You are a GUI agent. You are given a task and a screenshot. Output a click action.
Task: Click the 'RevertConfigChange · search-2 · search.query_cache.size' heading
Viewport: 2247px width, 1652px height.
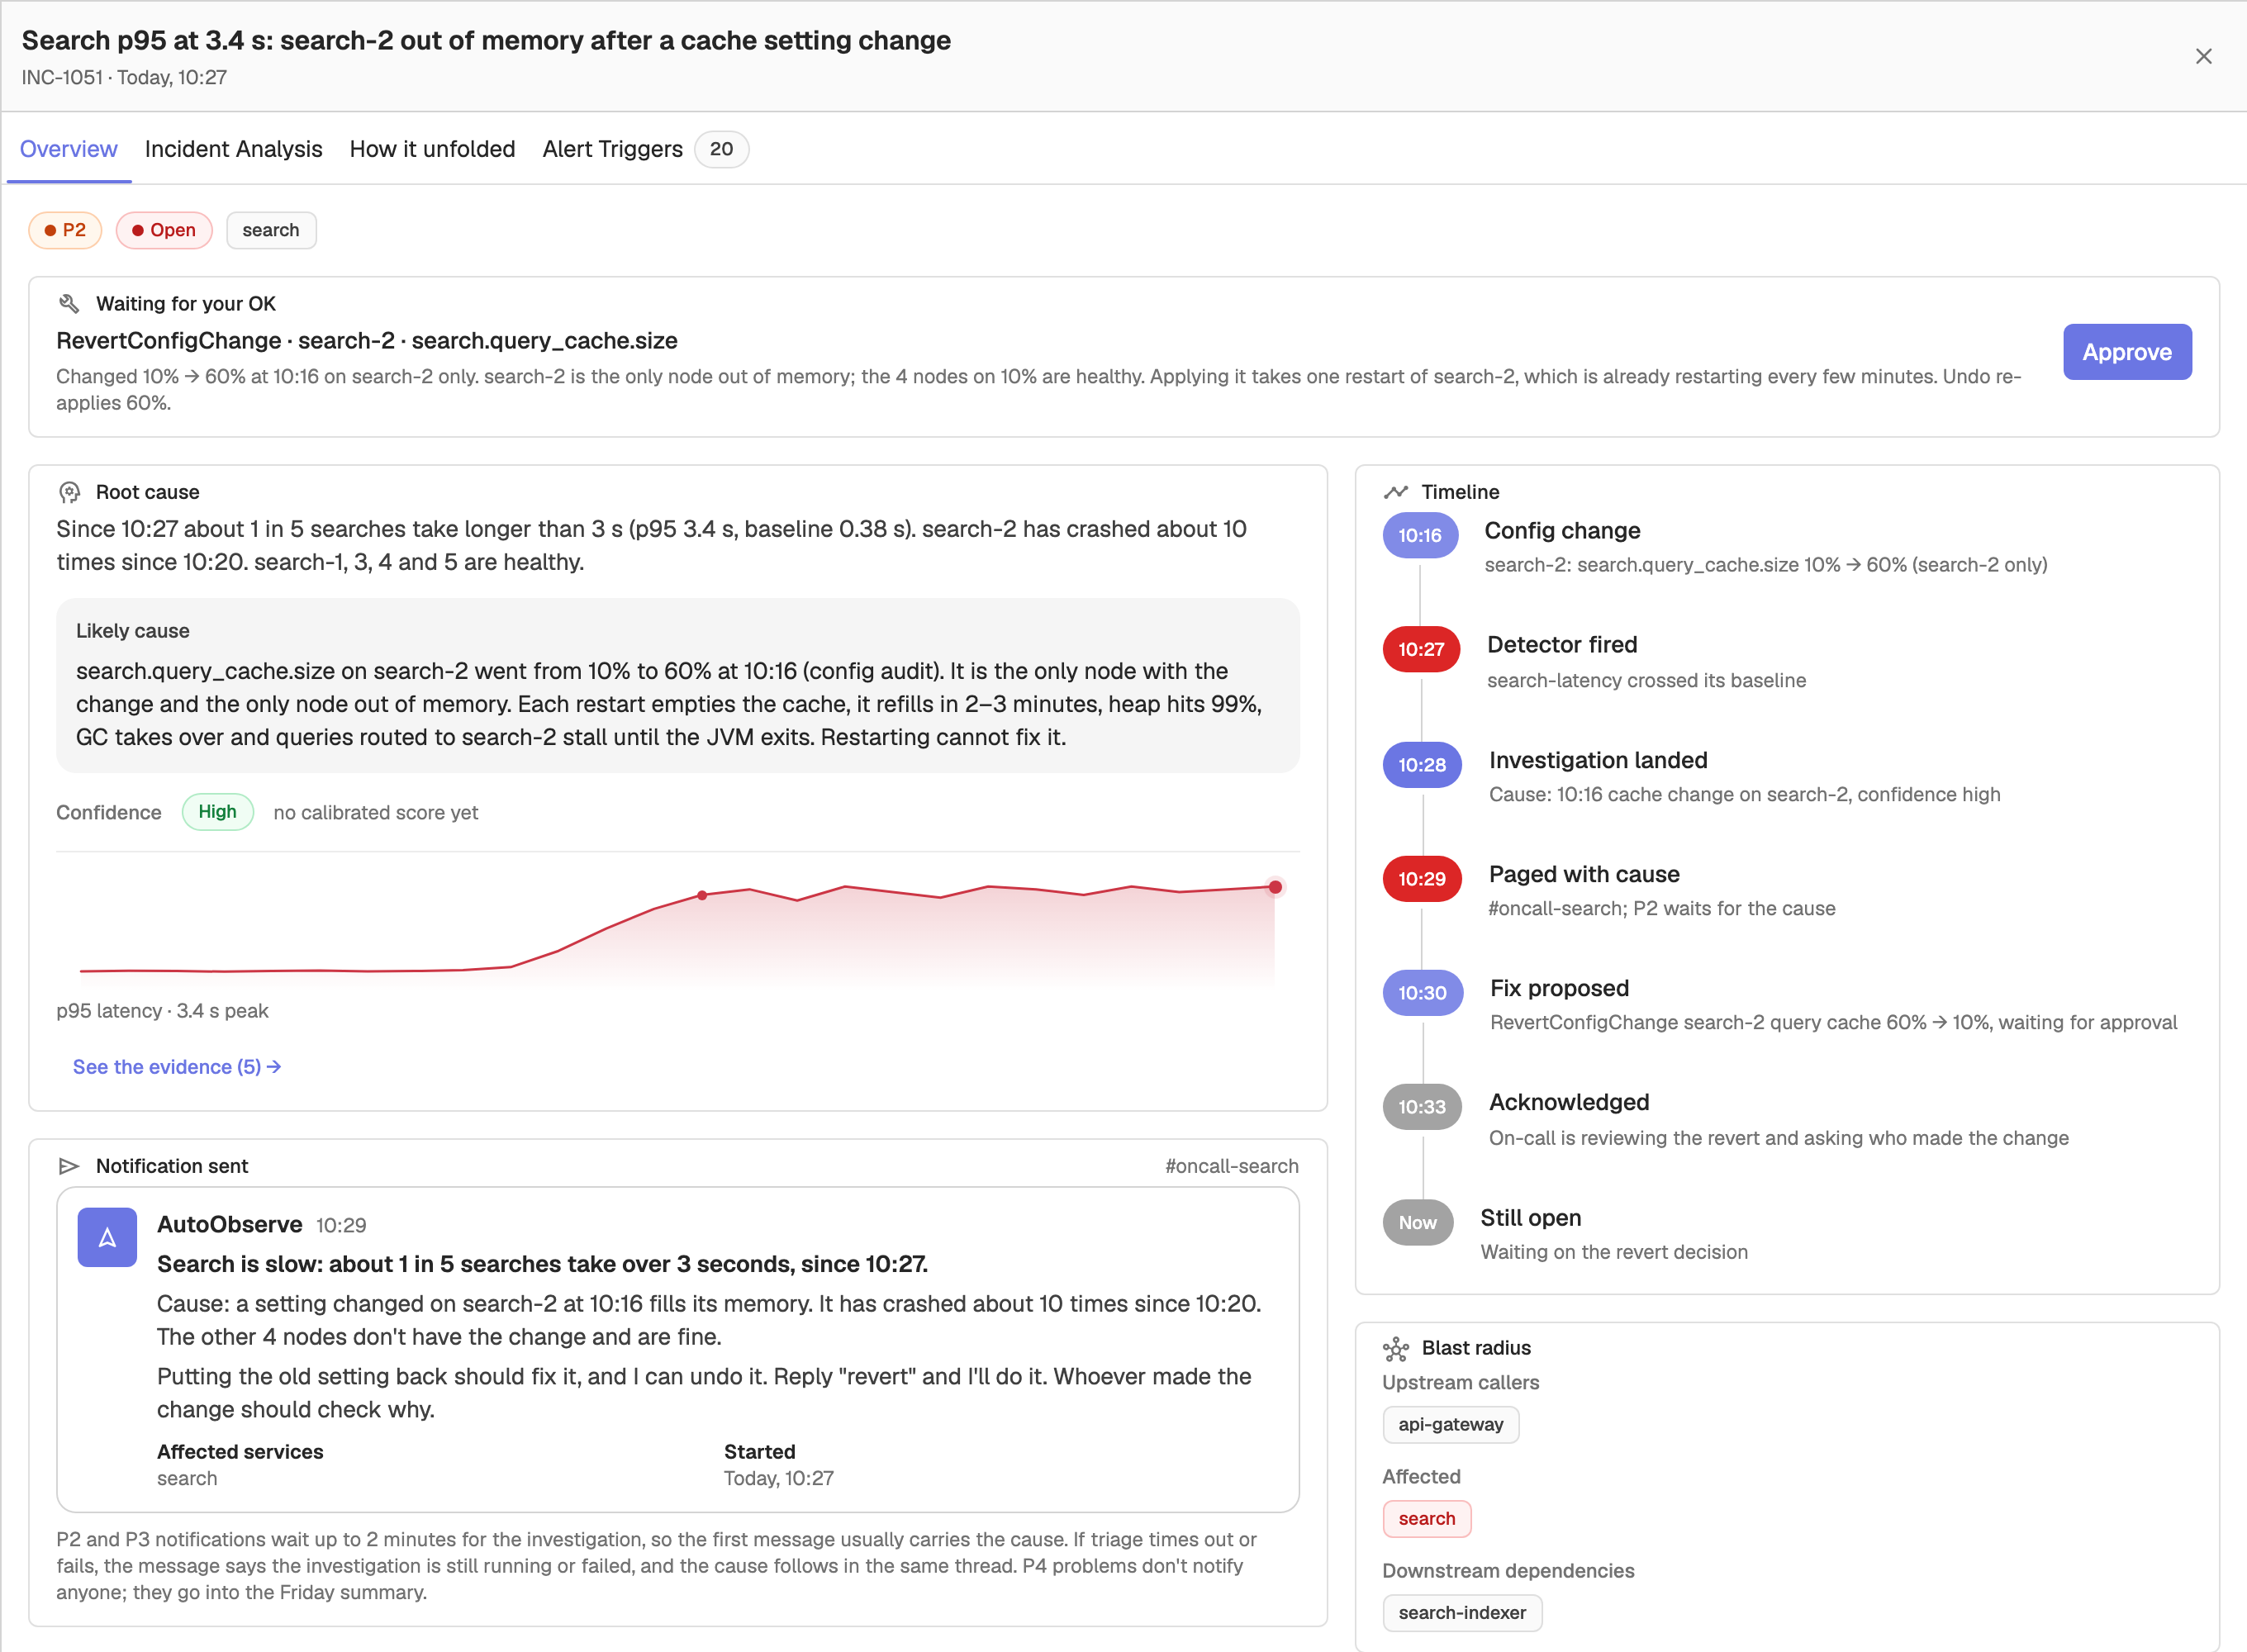(367, 341)
